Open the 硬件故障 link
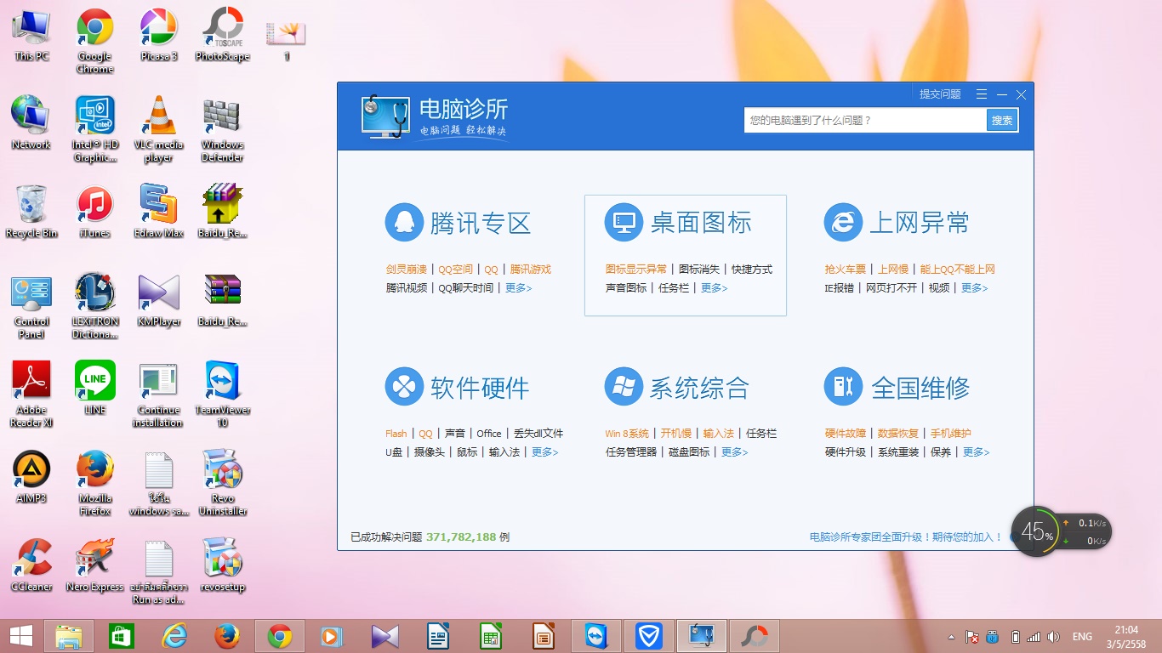 point(846,434)
